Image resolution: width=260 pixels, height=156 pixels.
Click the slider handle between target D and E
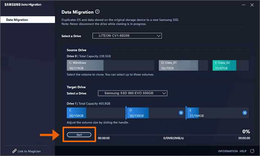(x=186, y=113)
